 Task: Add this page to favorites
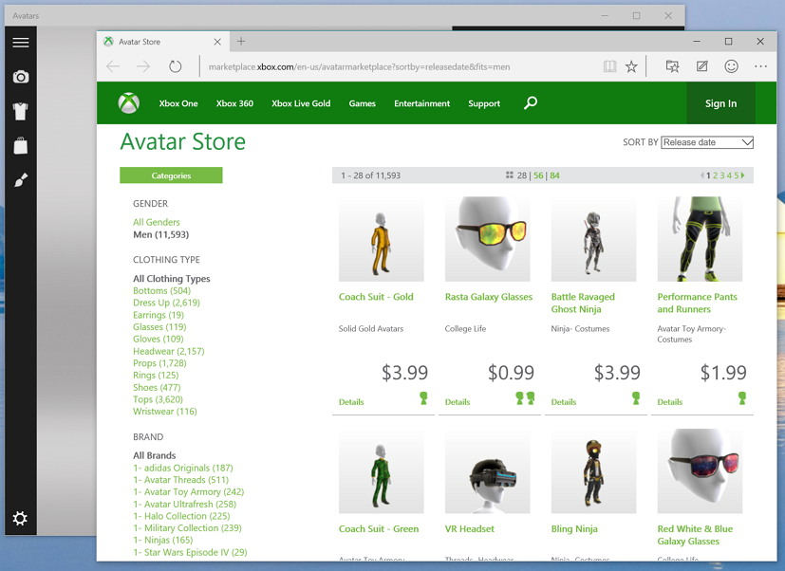click(631, 66)
